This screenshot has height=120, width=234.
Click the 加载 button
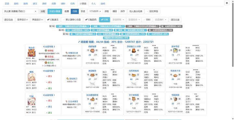[43, 11]
